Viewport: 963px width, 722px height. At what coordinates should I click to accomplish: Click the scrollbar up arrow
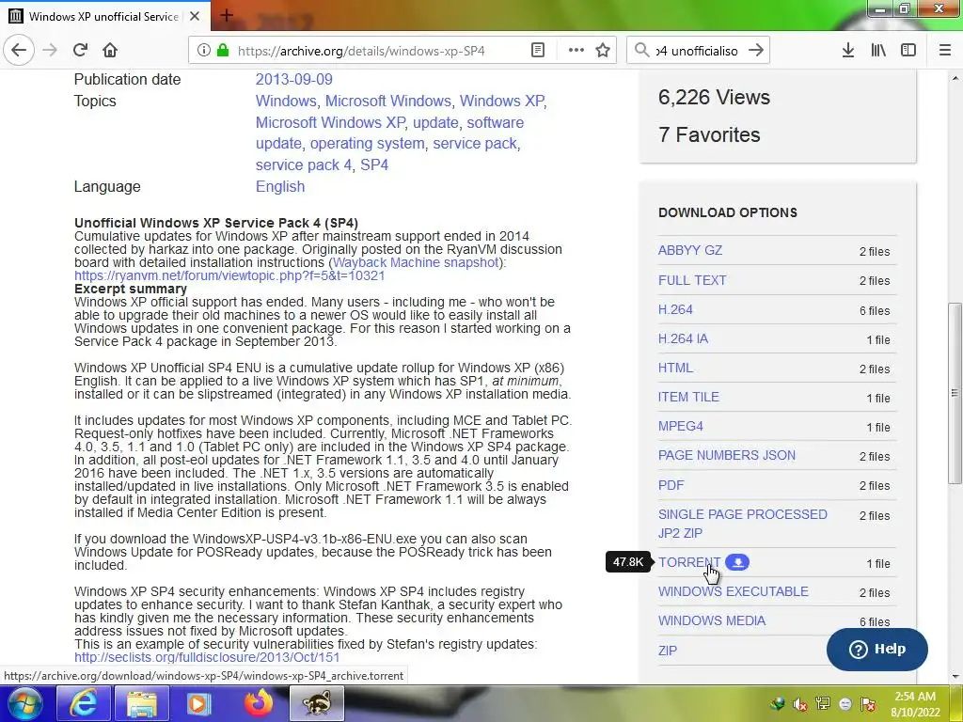point(955,78)
